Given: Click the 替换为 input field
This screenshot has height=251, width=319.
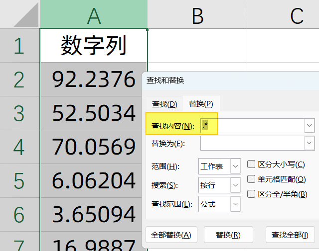Looking at the screenshot, I should click(252, 143).
